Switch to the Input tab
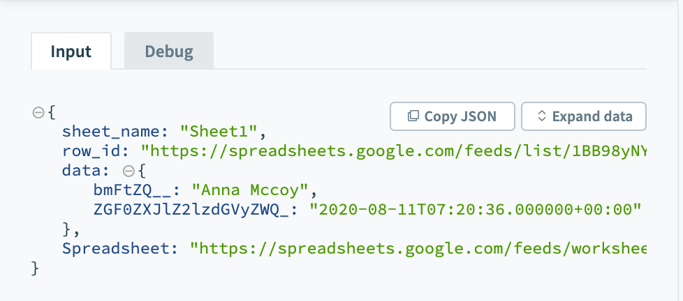The height and width of the screenshot is (301, 683). pyautogui.click(x=71, y=51)
